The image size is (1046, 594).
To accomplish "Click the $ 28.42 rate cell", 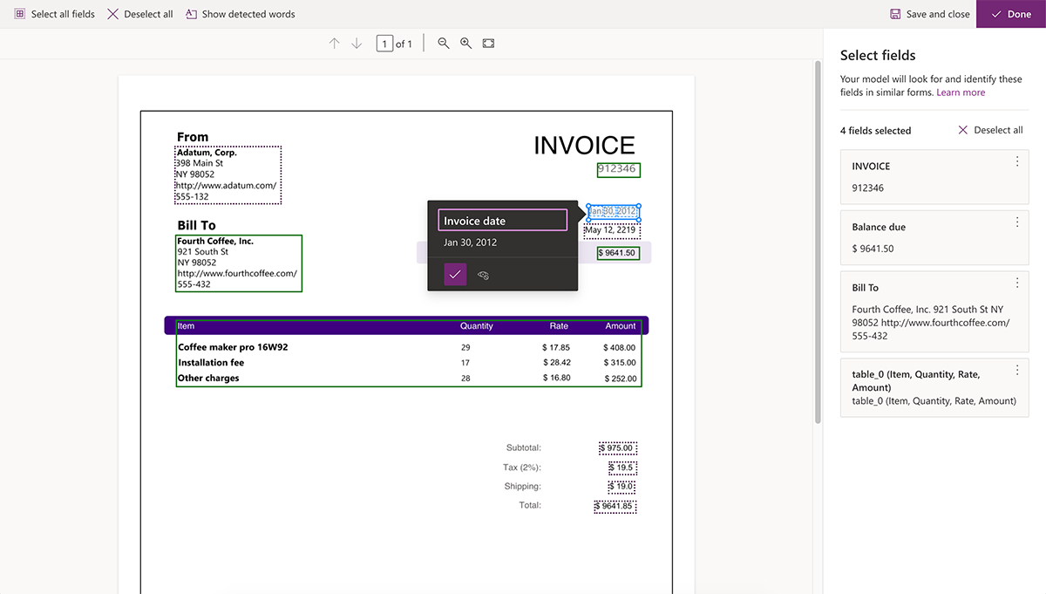I will coord(556,363).
